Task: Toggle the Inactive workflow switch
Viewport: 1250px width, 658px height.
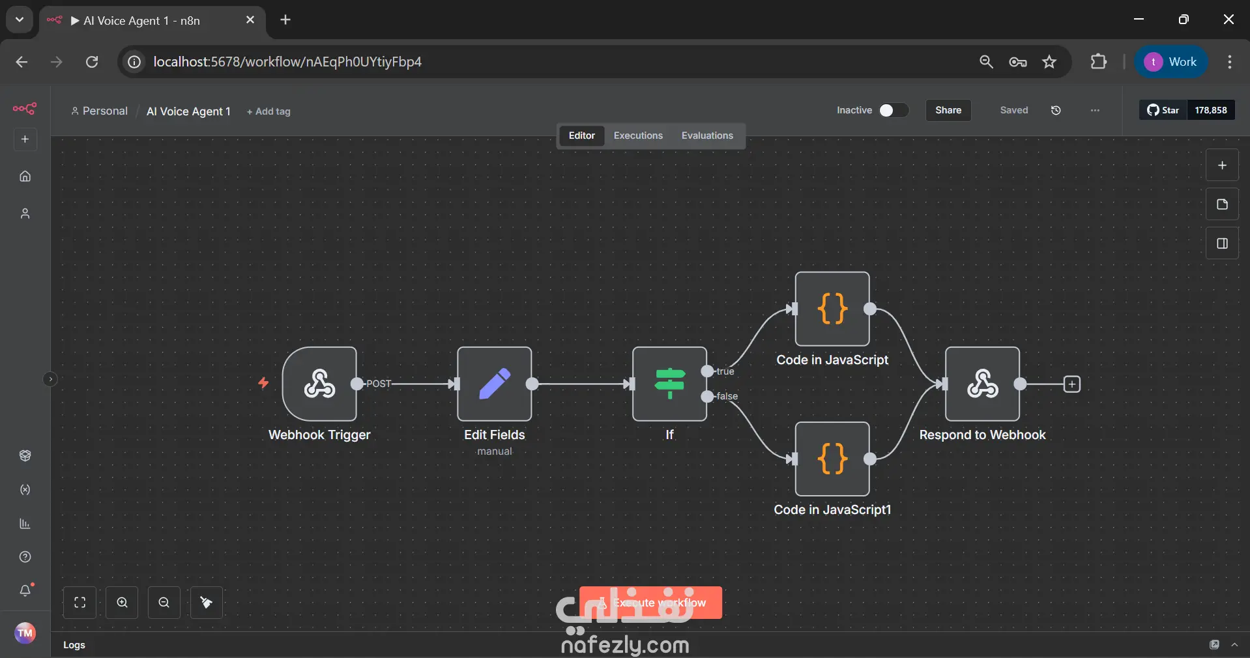Action: (894, 110)
